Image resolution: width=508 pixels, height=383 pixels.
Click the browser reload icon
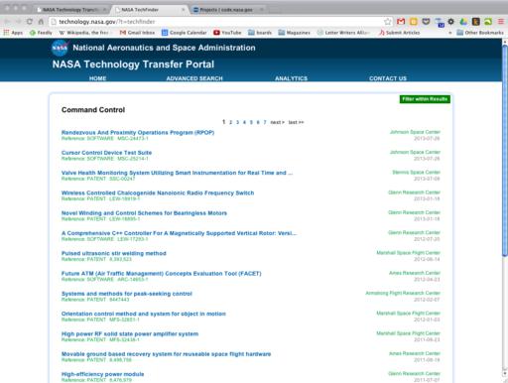point(30,22)
